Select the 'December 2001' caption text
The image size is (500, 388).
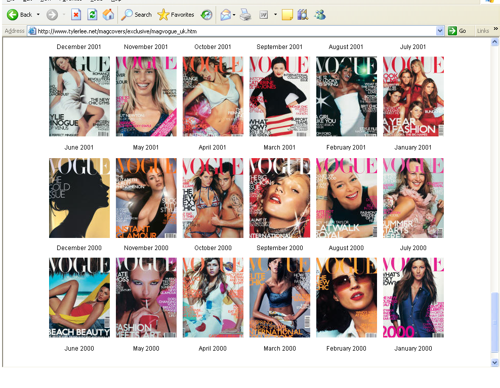(x=79, y=47)
